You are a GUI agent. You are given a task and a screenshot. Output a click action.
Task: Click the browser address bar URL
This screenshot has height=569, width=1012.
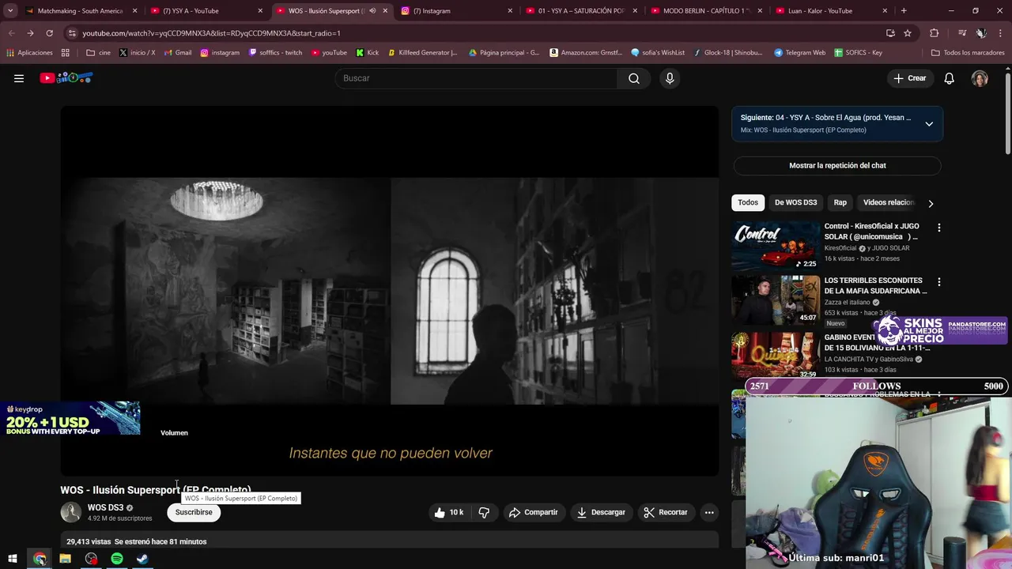pyautogui.click(x=211, y=33)
